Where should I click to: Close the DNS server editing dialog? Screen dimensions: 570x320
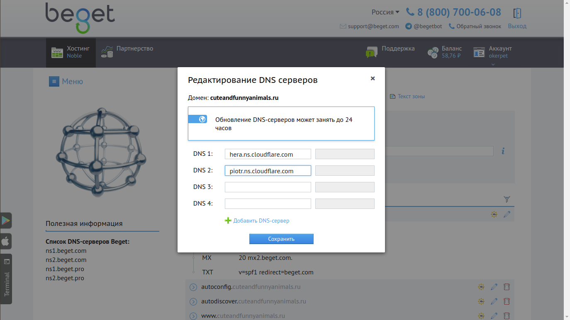[x=373, y=78]
